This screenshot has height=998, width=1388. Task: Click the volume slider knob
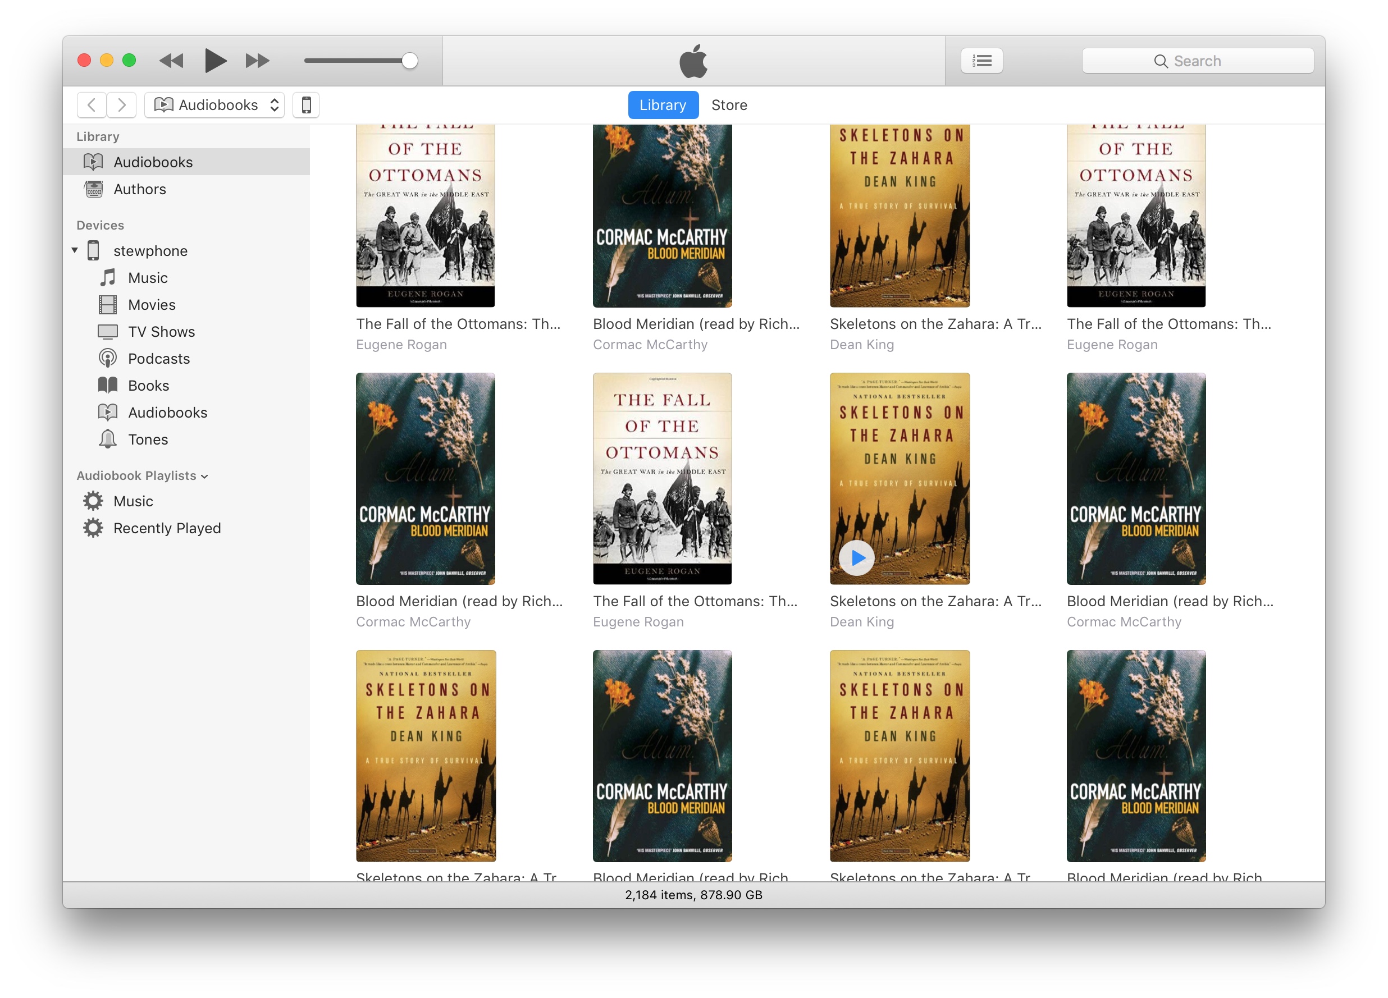(x=409, y=61)
